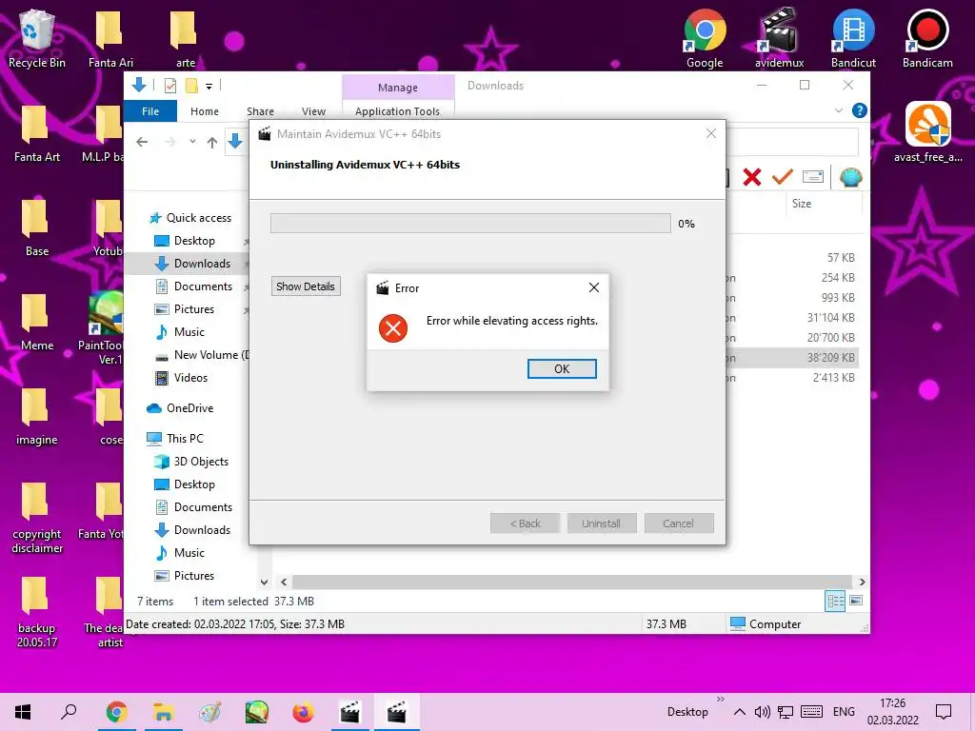Open Chrome from the taskbar
This screenshot has width=975, height=731.
click(116, 712)
